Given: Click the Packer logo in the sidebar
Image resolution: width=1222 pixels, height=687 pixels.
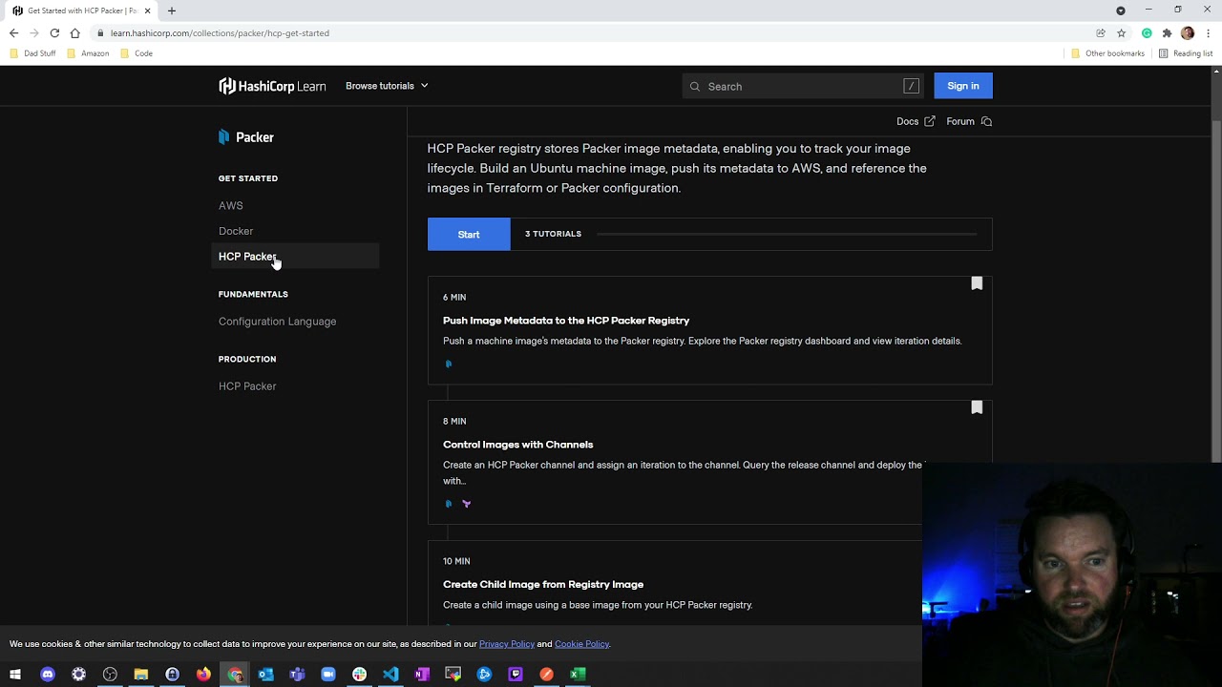Looking at the screenshot, I should pyautogui.click(x=246, y=137).
